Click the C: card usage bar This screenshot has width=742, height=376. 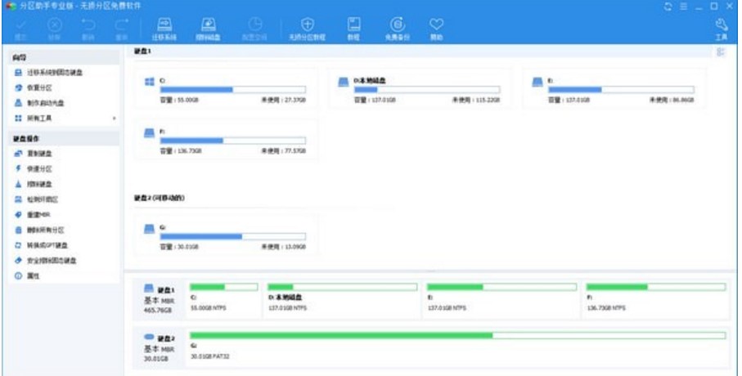(233, 89)
